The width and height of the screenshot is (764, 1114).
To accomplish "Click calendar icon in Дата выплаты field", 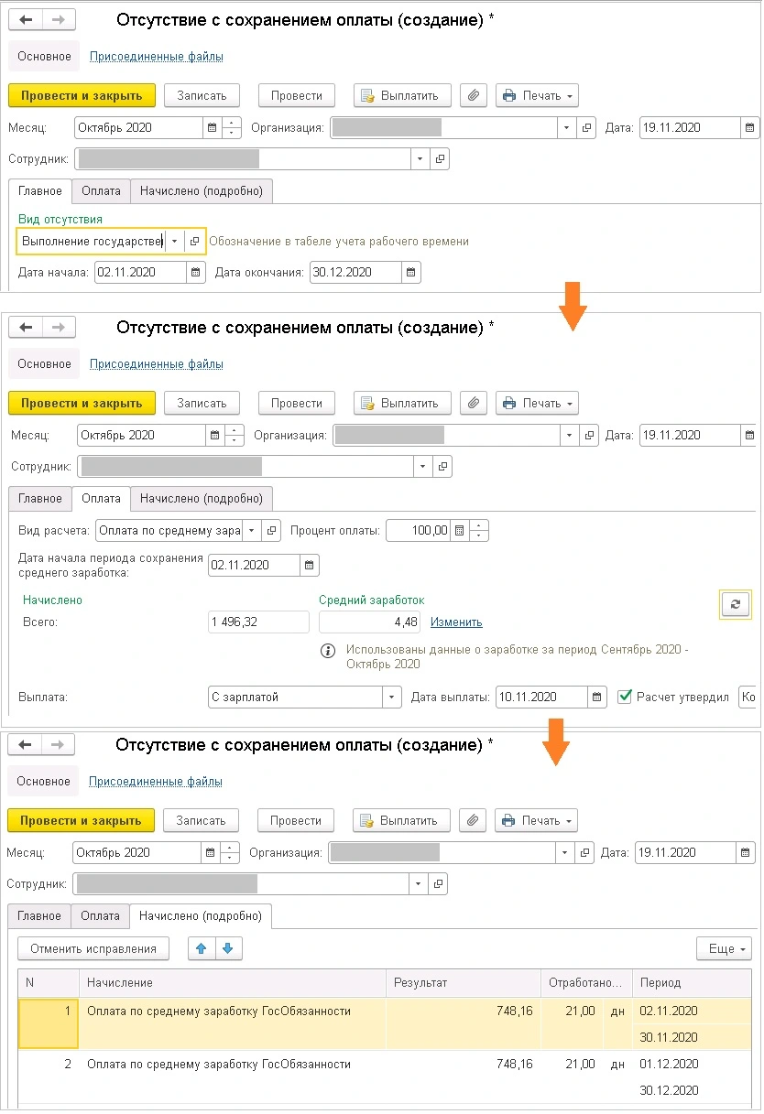I will tap(597, 698).
